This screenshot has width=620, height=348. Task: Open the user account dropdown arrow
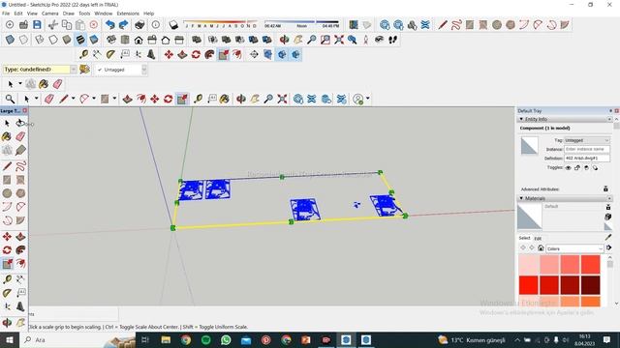368,99
